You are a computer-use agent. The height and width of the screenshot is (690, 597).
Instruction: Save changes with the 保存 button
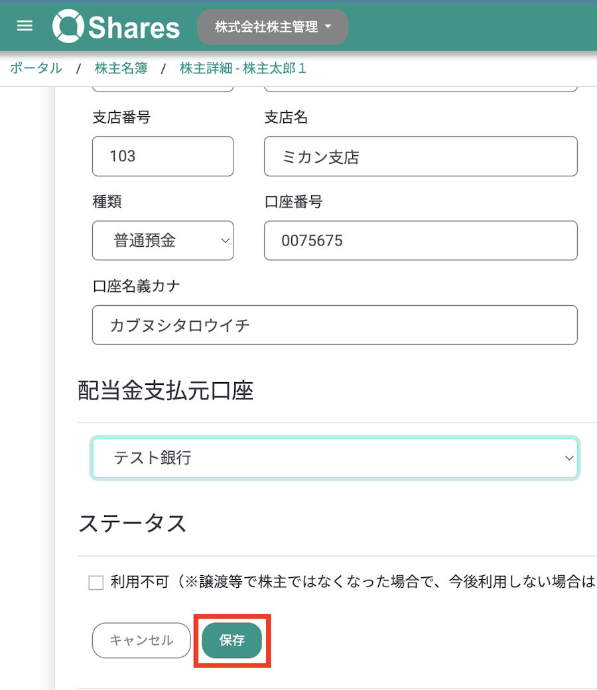pyautogui.click(x=232, y=640)
